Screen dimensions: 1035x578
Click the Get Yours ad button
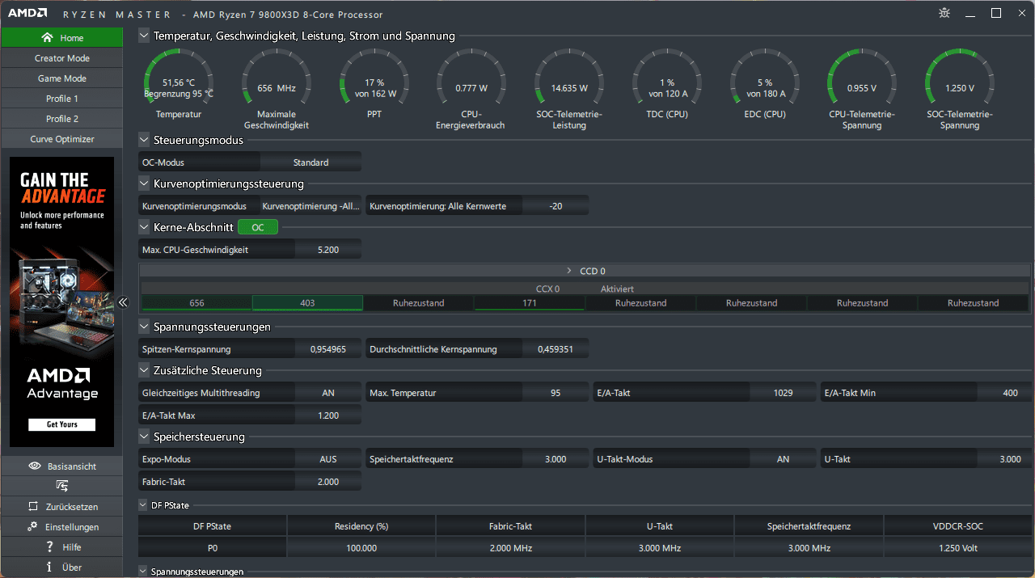(62, 424)
